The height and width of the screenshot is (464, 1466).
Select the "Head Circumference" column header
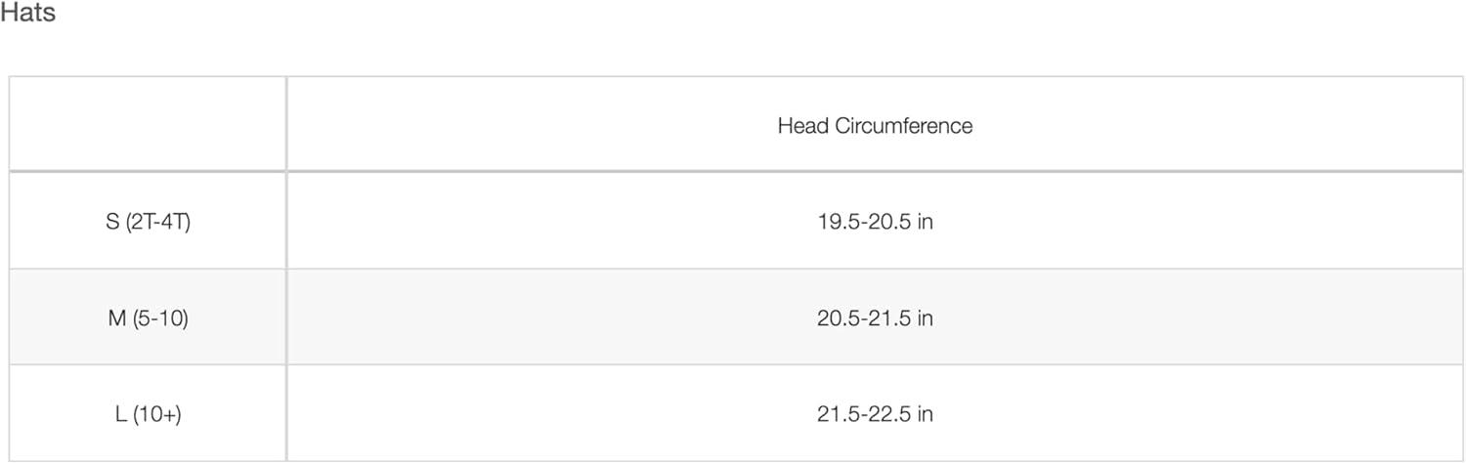(x=875, y=125)
